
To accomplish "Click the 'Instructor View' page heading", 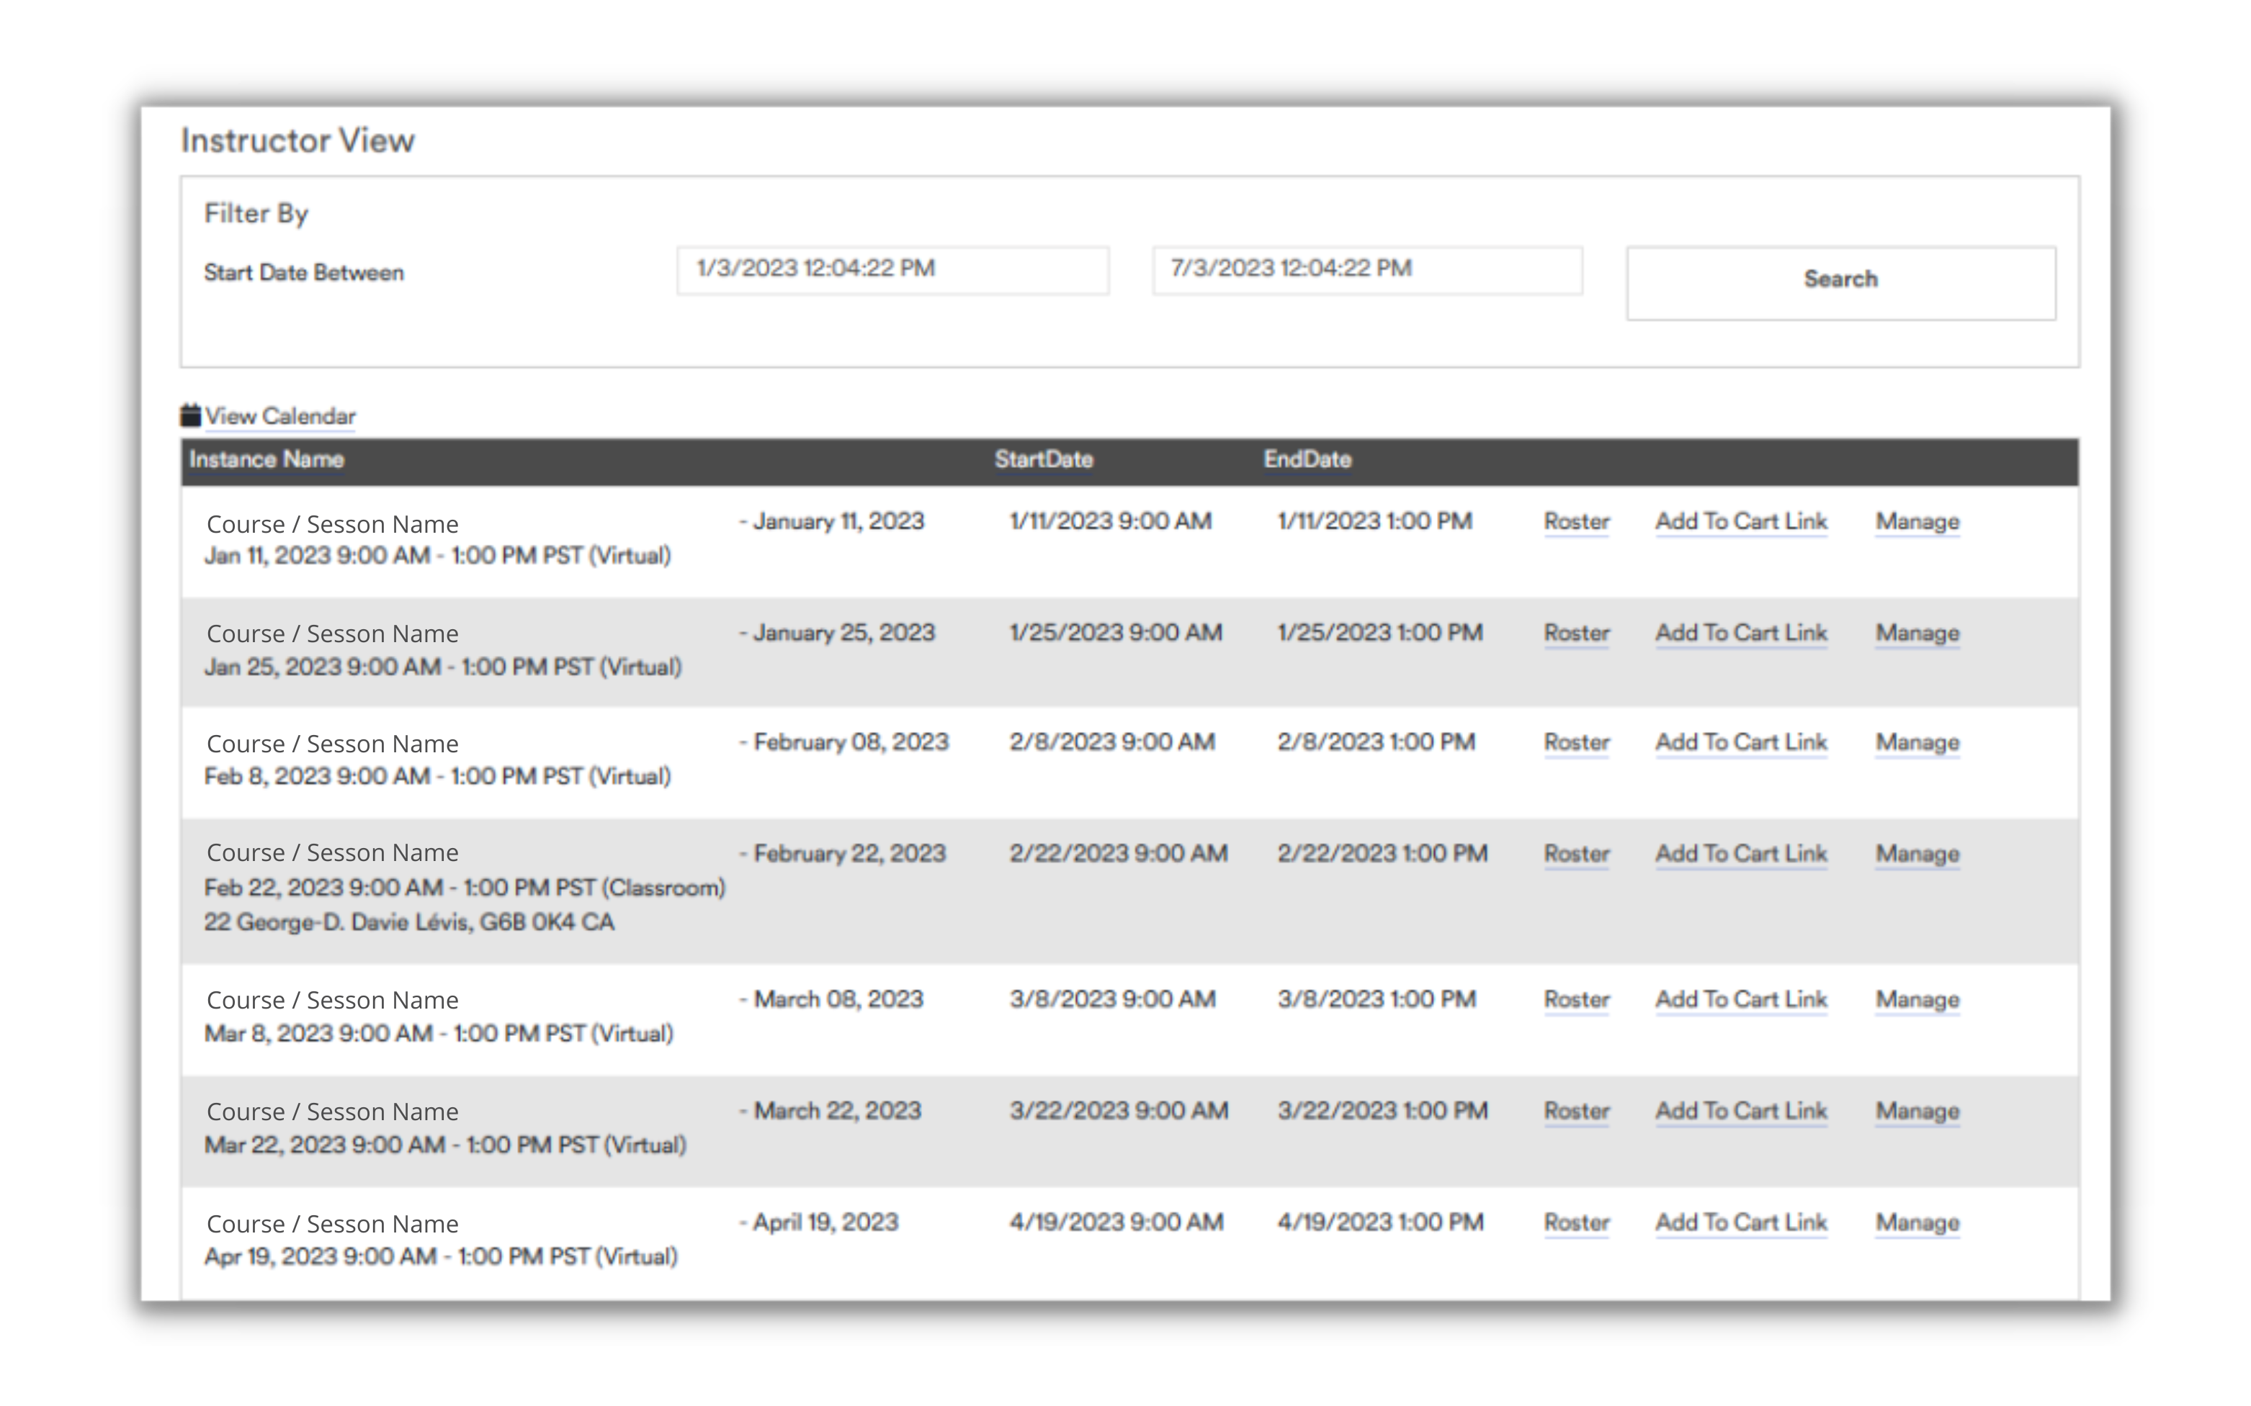I will 297,141.
